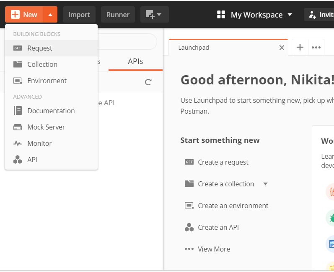This screenshot has width=334, height=272.
Task: Click View More in Launchpad
Action: [214, 249]
